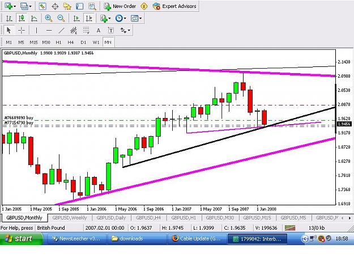Open the Terminal panel icon

(79, 6)
